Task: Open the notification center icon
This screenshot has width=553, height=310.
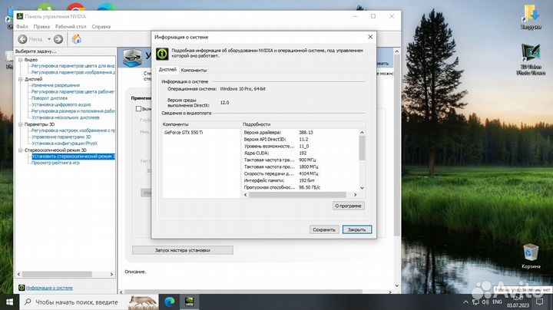Action: [x=540, y=302]
